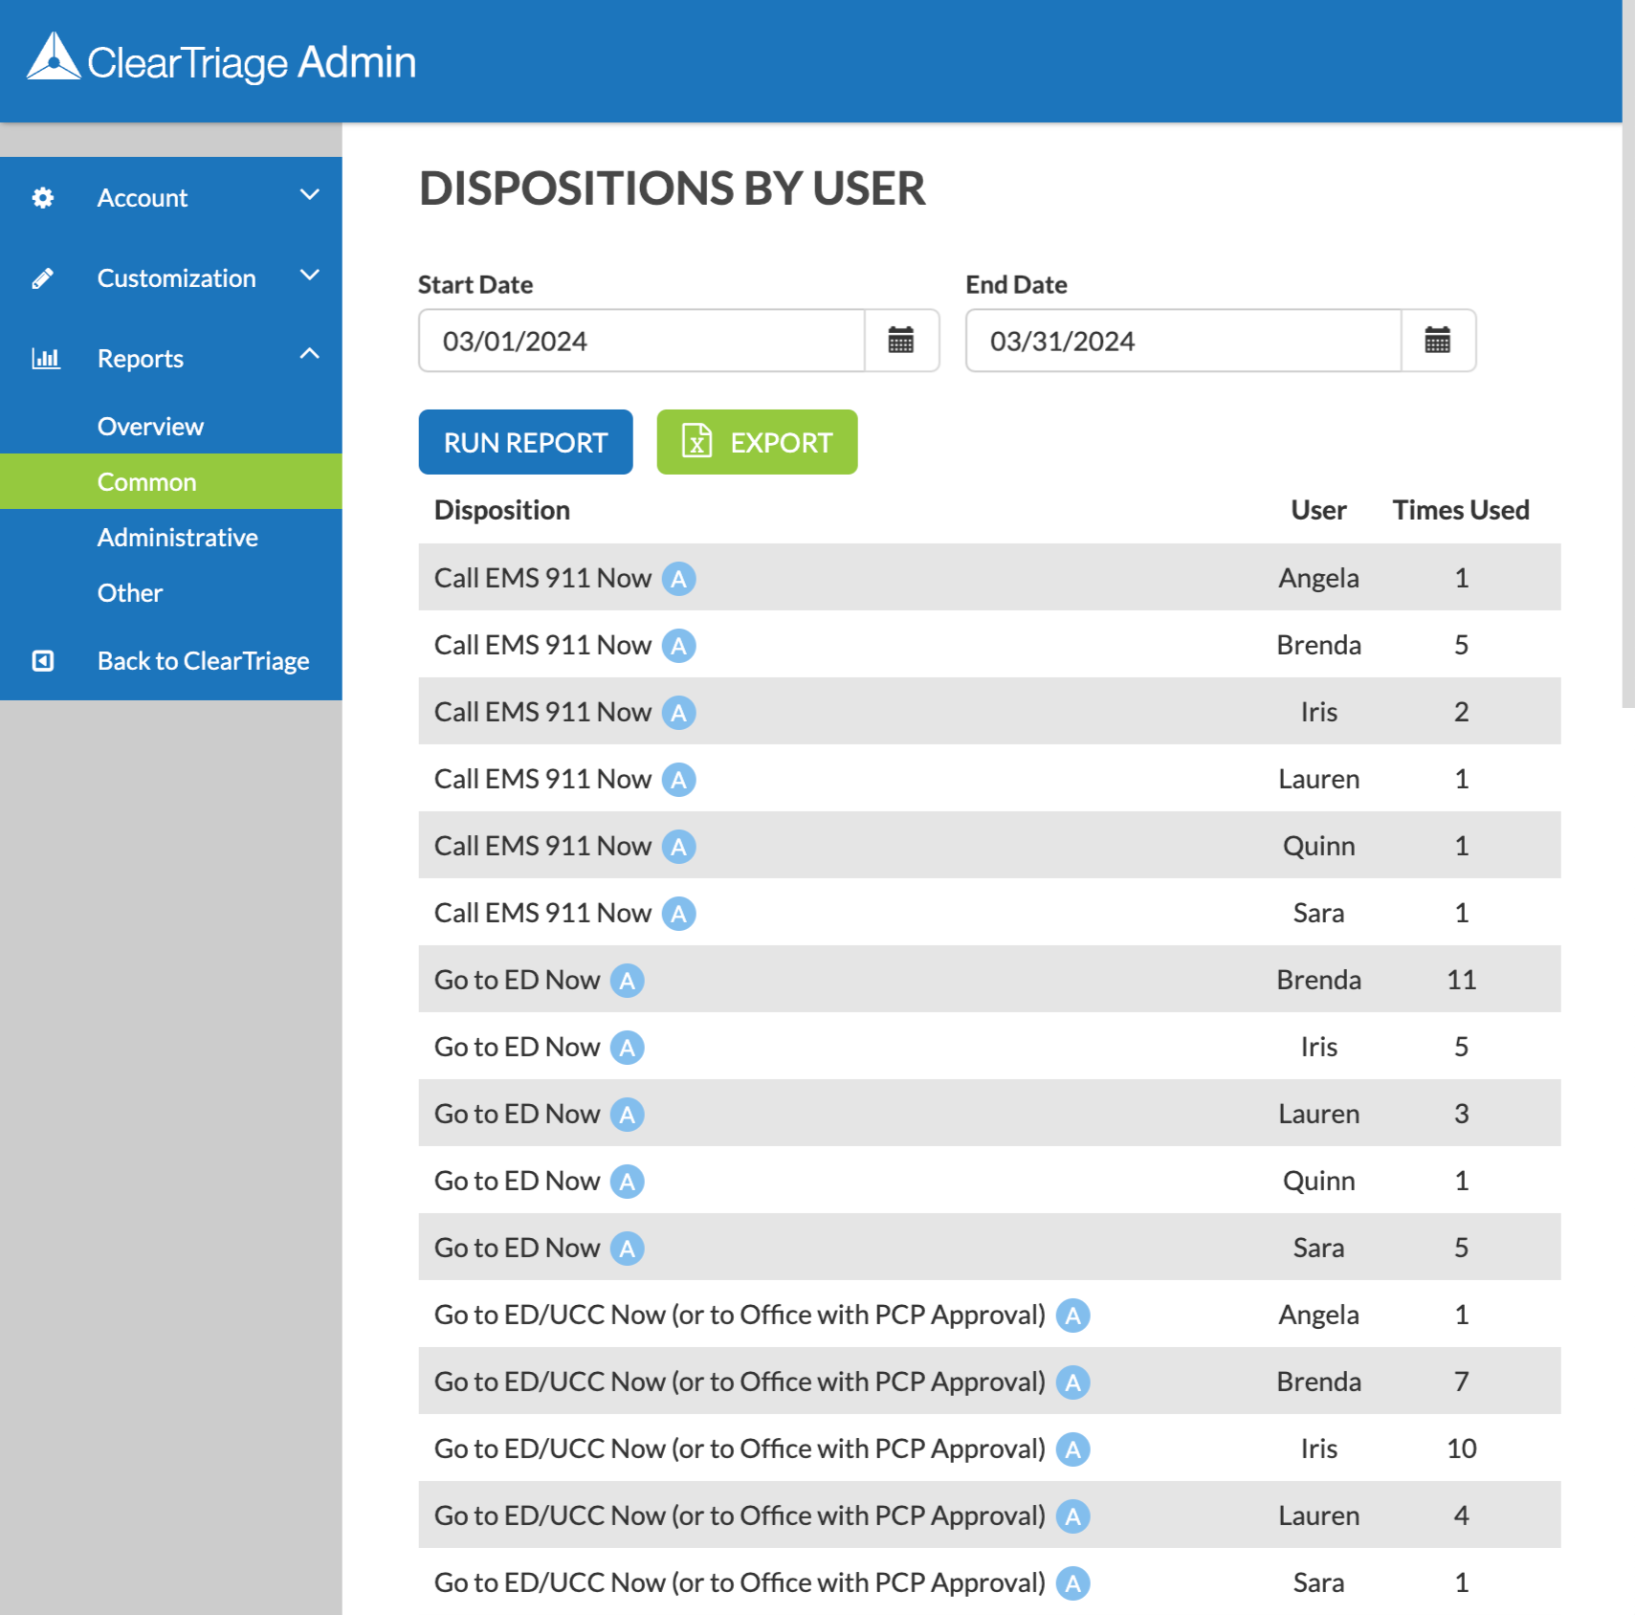1635x1615 pixels.
Task: Click the RUN REPORT button
Action: coord(525,442)
